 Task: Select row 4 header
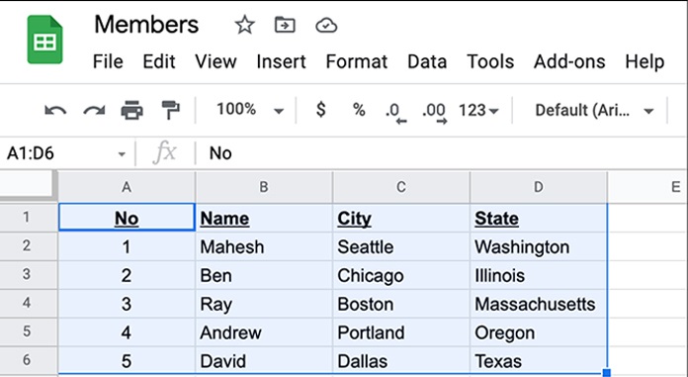28,303
